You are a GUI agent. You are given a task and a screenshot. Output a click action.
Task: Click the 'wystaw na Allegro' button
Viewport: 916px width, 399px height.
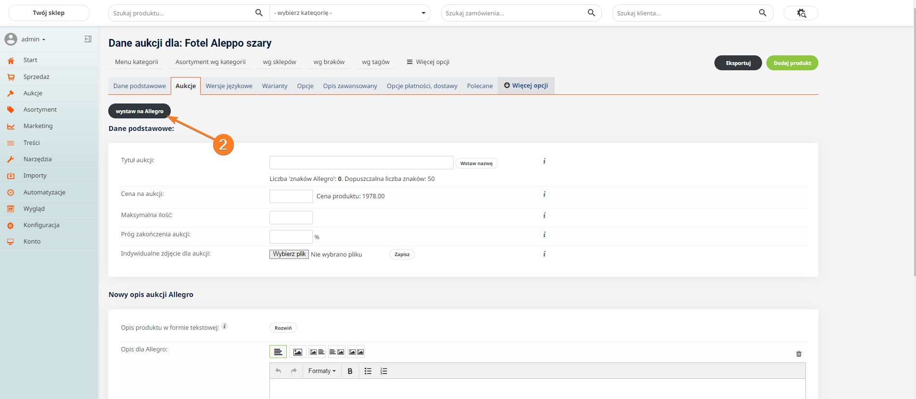140,111
